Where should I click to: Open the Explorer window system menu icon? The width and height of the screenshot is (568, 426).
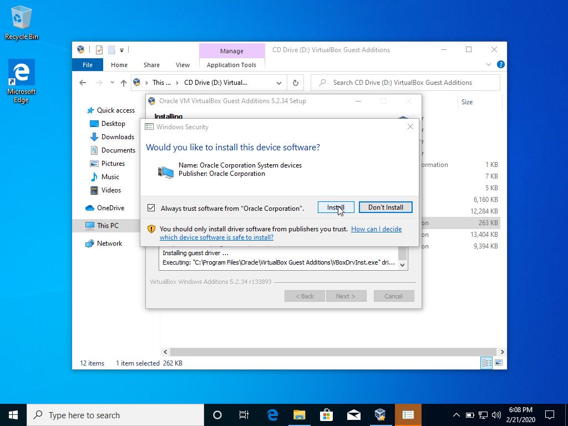pyautogui.click(x=81, y=49)
